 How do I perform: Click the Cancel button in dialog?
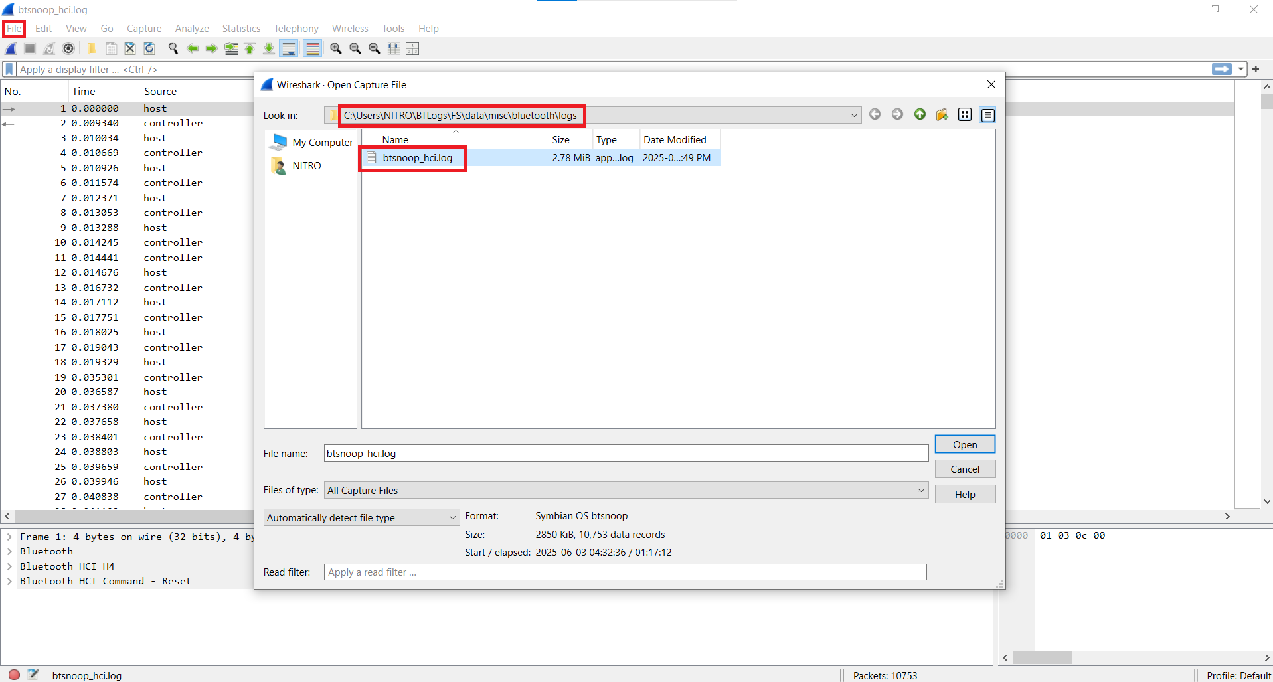coord(965,469)
